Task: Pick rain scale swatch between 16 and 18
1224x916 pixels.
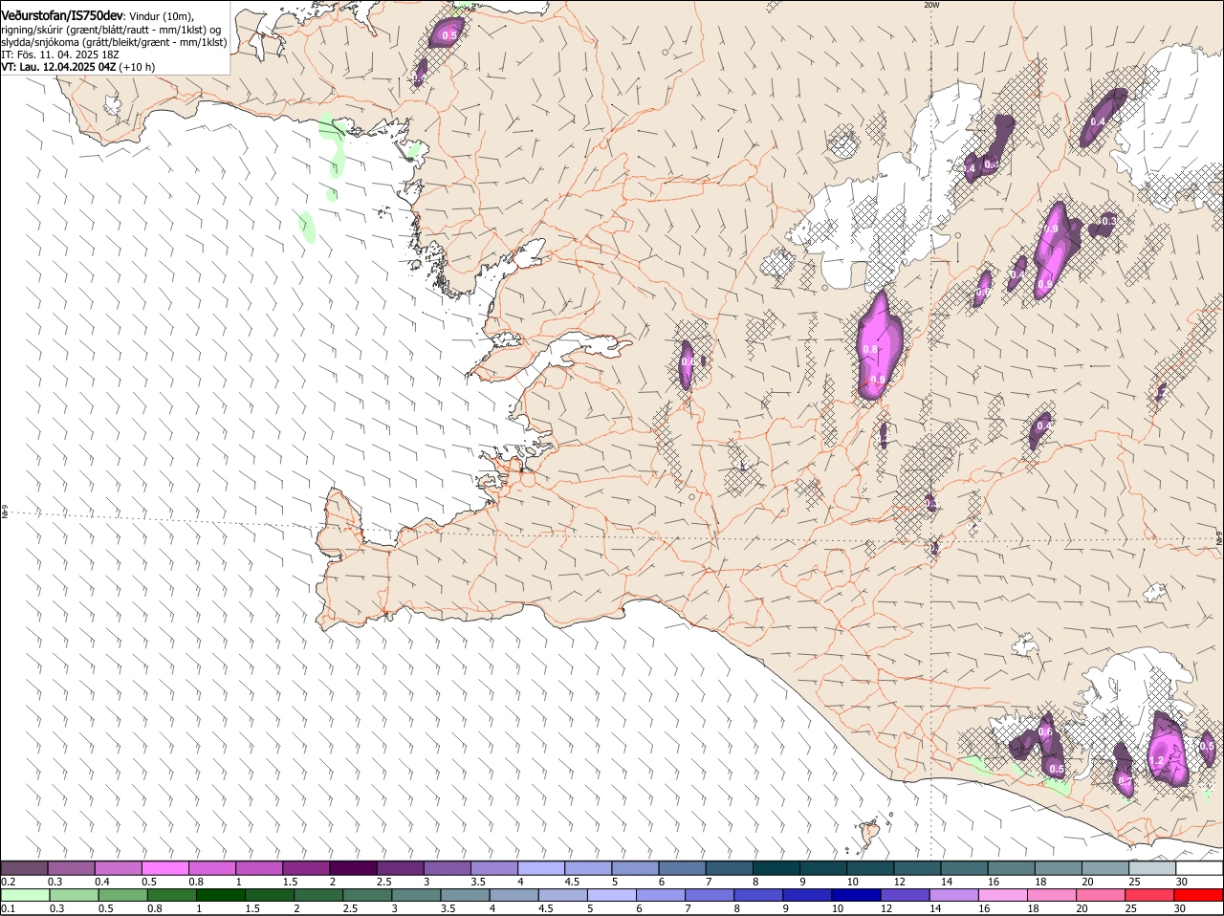Action: [x=1004, y=896]
